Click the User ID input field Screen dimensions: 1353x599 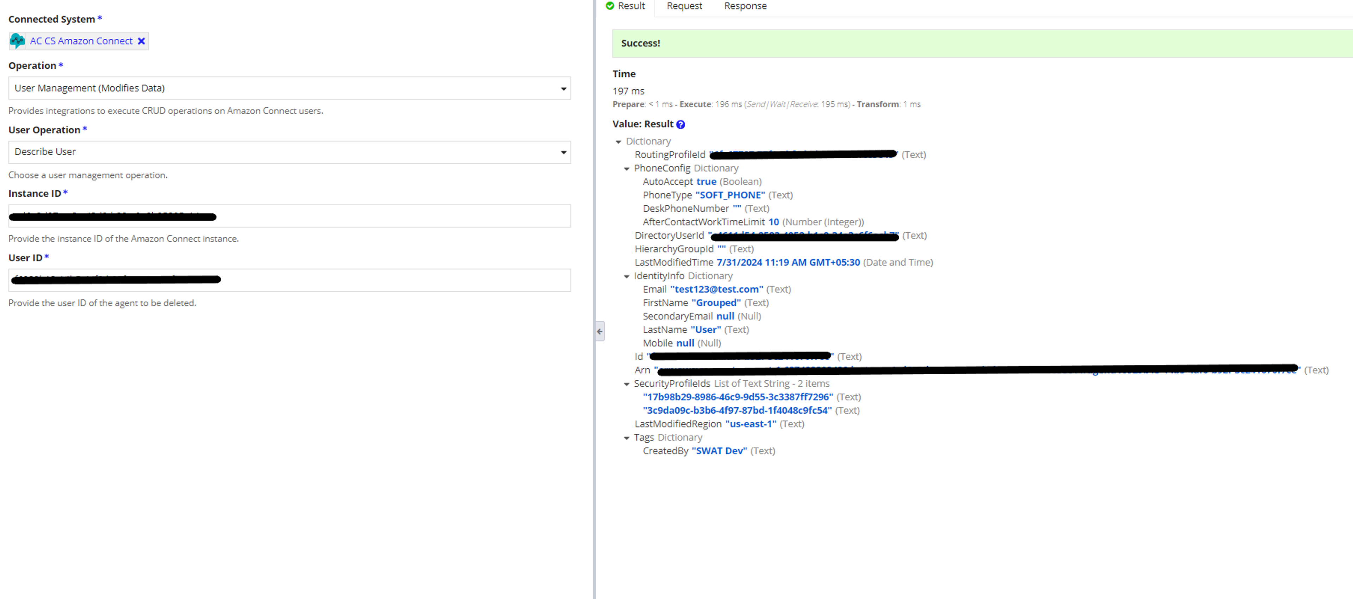[289, 280]
